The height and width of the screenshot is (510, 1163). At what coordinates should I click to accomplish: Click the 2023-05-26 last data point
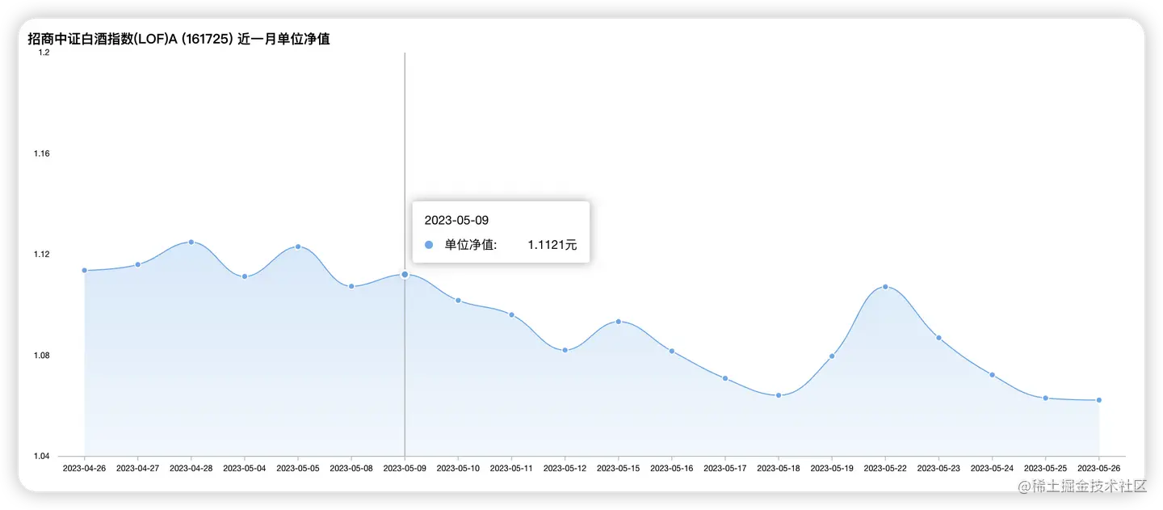click(1099, 400)
